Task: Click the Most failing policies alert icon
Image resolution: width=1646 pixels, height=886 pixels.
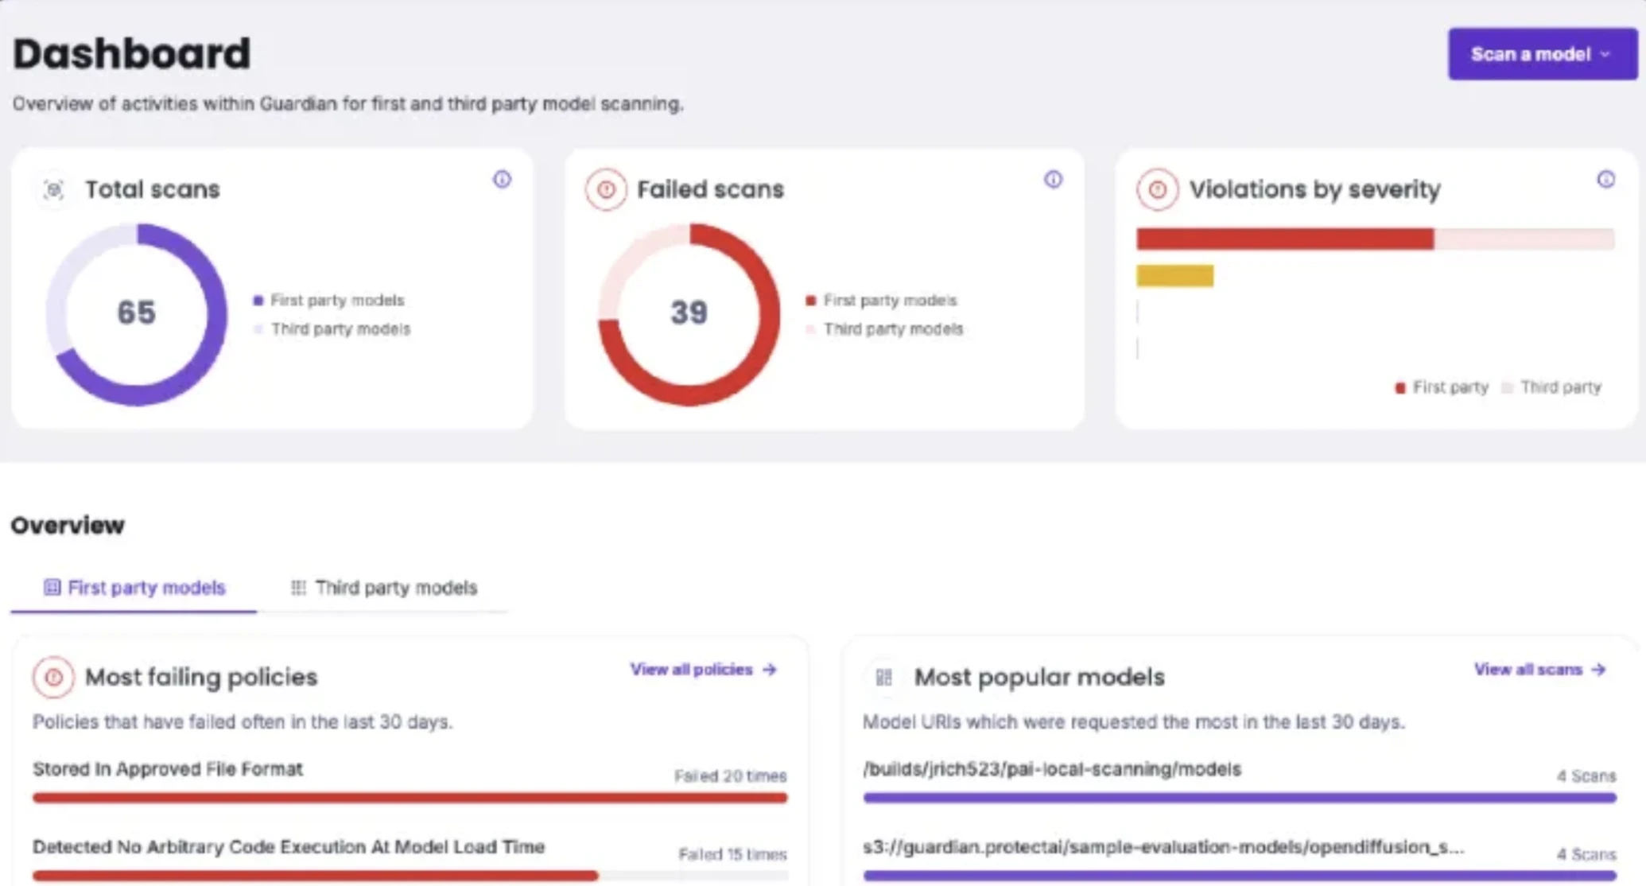Action: coord(53,677)
